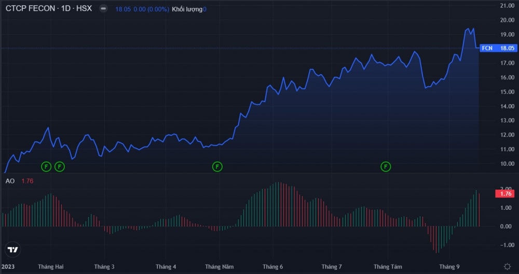Click the Tháng Hai time axis label
Viewport: 519px width, 274px height.
click(51, 267)
